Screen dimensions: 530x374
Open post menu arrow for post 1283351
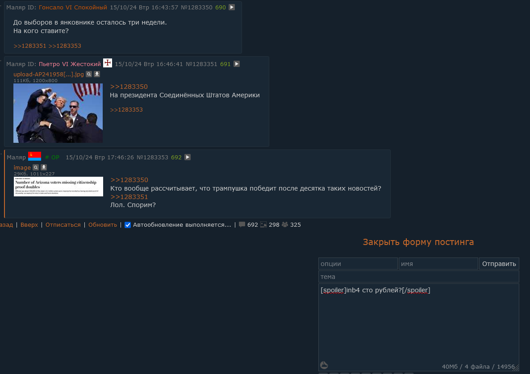(x=237, y=64)
